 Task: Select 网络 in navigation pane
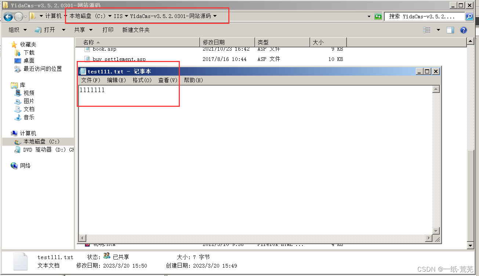25,166
